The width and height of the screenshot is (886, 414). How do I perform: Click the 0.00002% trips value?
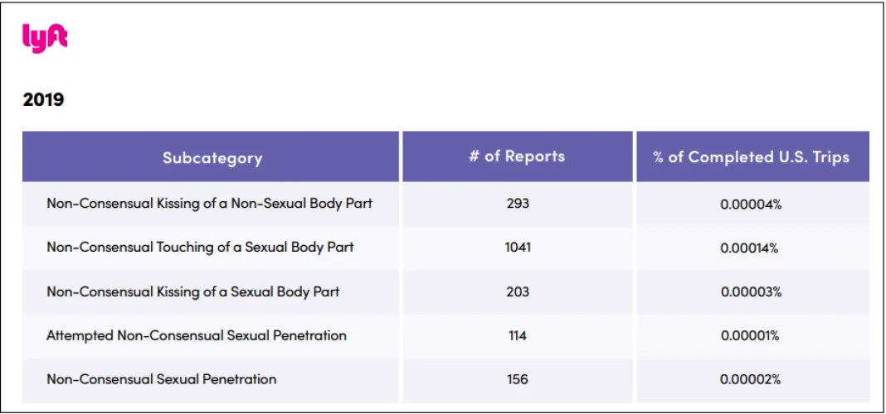(x=751, y=379)
